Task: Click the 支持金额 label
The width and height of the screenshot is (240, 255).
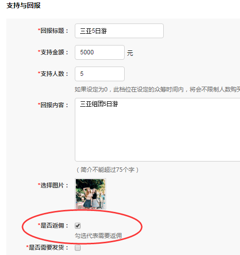Action: pyautogui.click(x=53, y=52)
